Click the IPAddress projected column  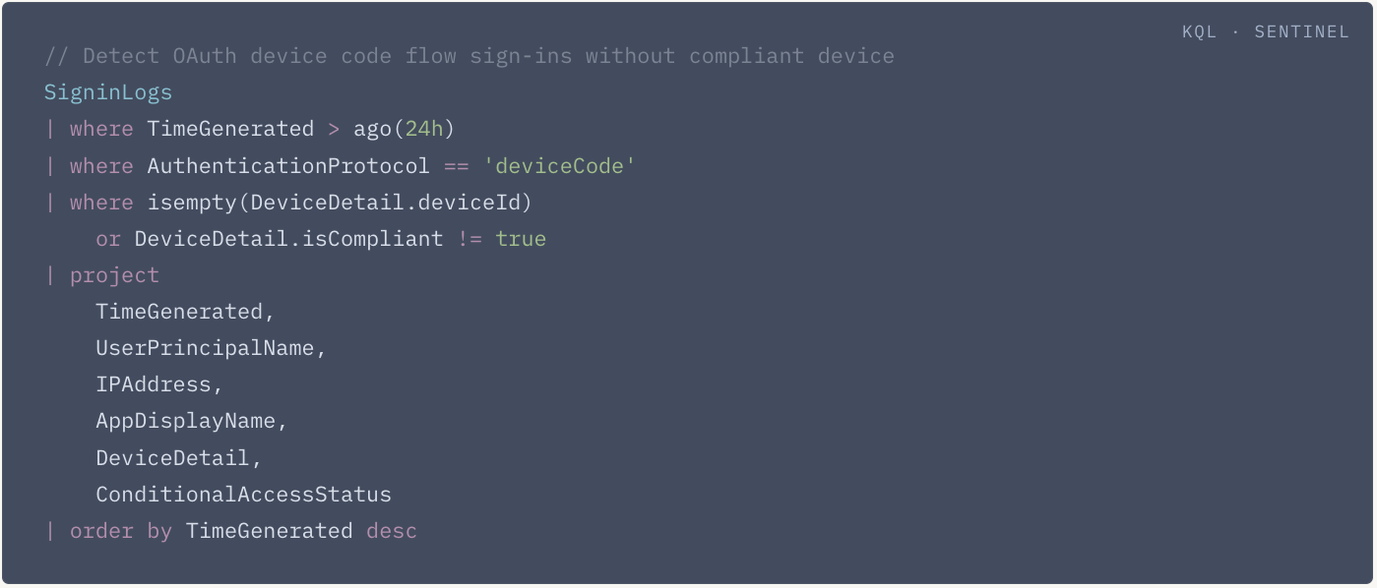click(x=158, y=384)
